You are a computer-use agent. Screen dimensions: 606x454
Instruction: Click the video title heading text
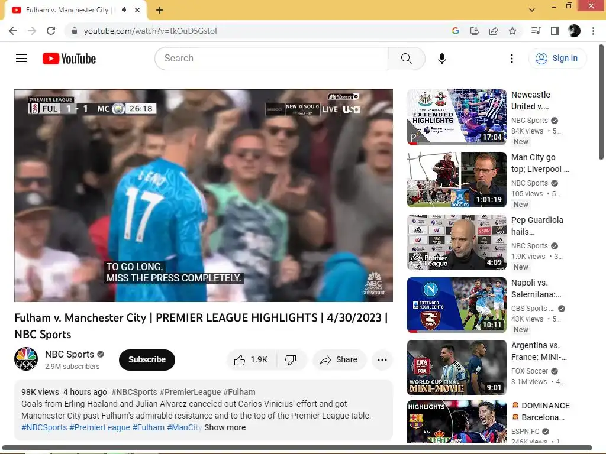pos(201,326)
